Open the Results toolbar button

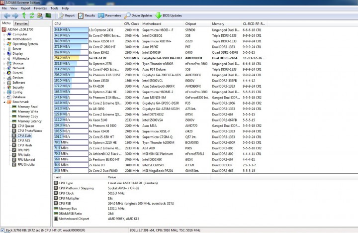tap(87, 15)
